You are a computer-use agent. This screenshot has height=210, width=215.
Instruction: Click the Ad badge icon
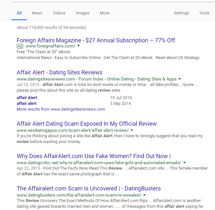pyautogui.click(x=20, y=46)
